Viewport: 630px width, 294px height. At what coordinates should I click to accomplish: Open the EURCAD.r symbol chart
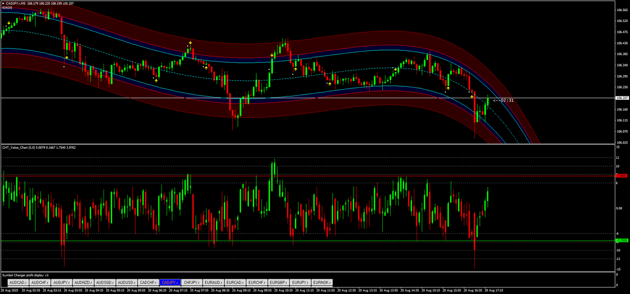(x=235, y=283)
